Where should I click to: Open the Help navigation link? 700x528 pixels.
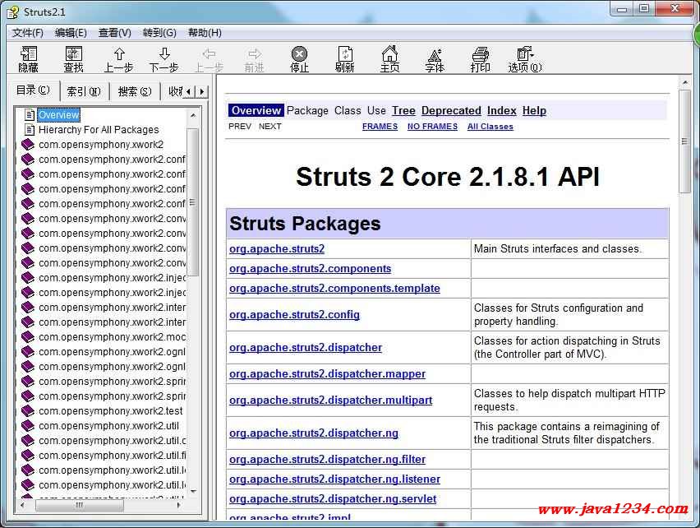pyautogui.click(x=534, y=110)
